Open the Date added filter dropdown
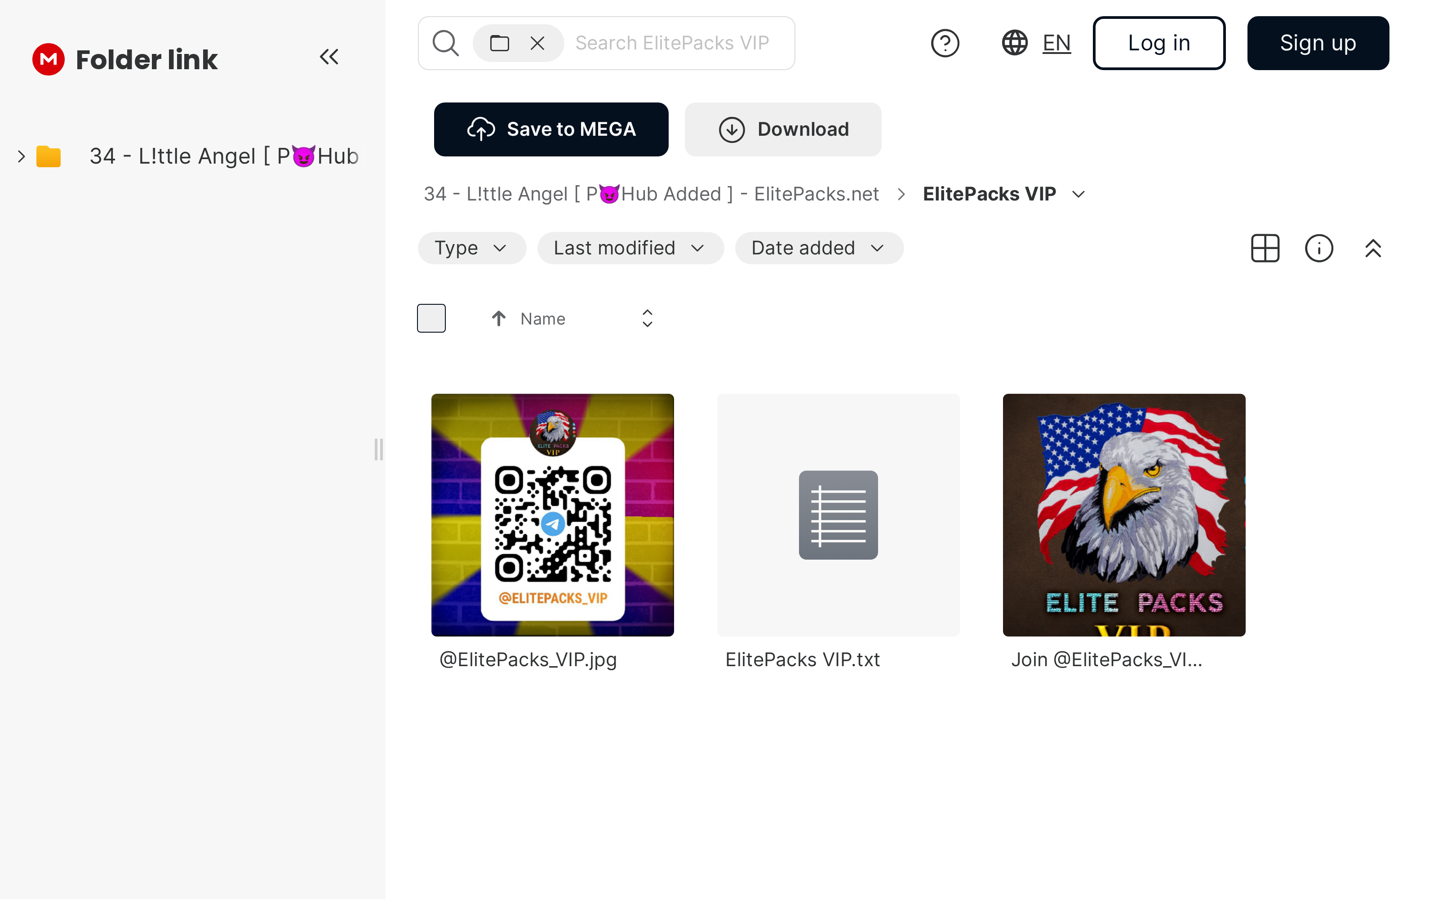1438x899 pixels. point(818,248)
